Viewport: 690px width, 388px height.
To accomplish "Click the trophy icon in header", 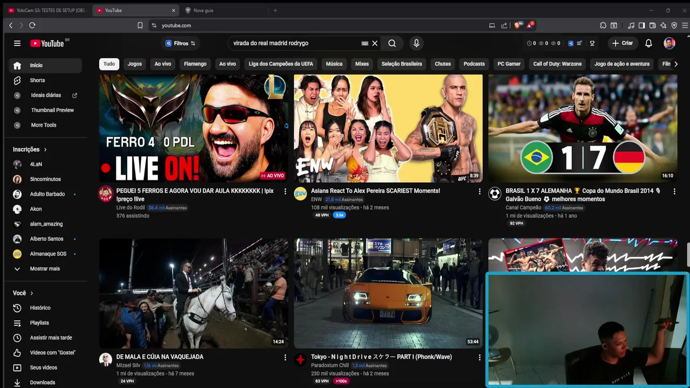I will [x=592, y=43].
